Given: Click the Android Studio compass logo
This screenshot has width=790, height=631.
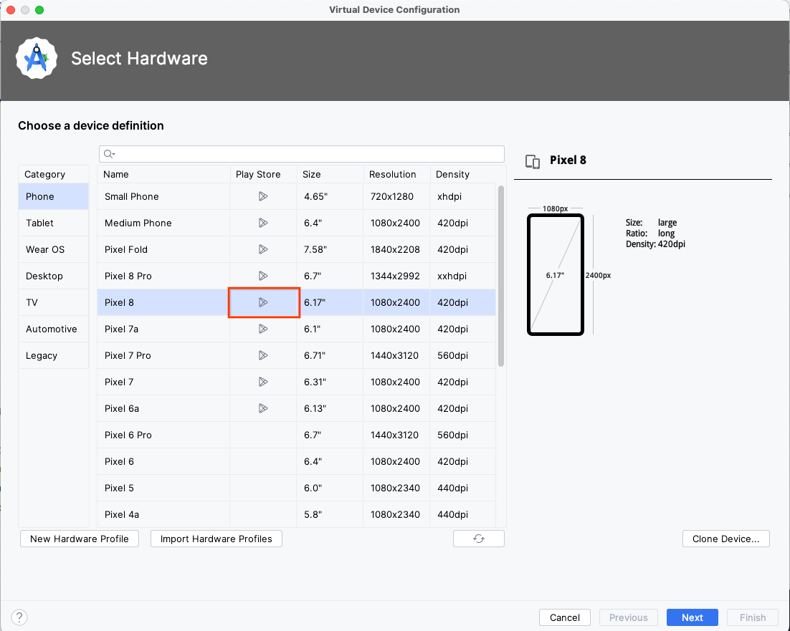Looking at the screenshot, I should [x=37, y=58].
